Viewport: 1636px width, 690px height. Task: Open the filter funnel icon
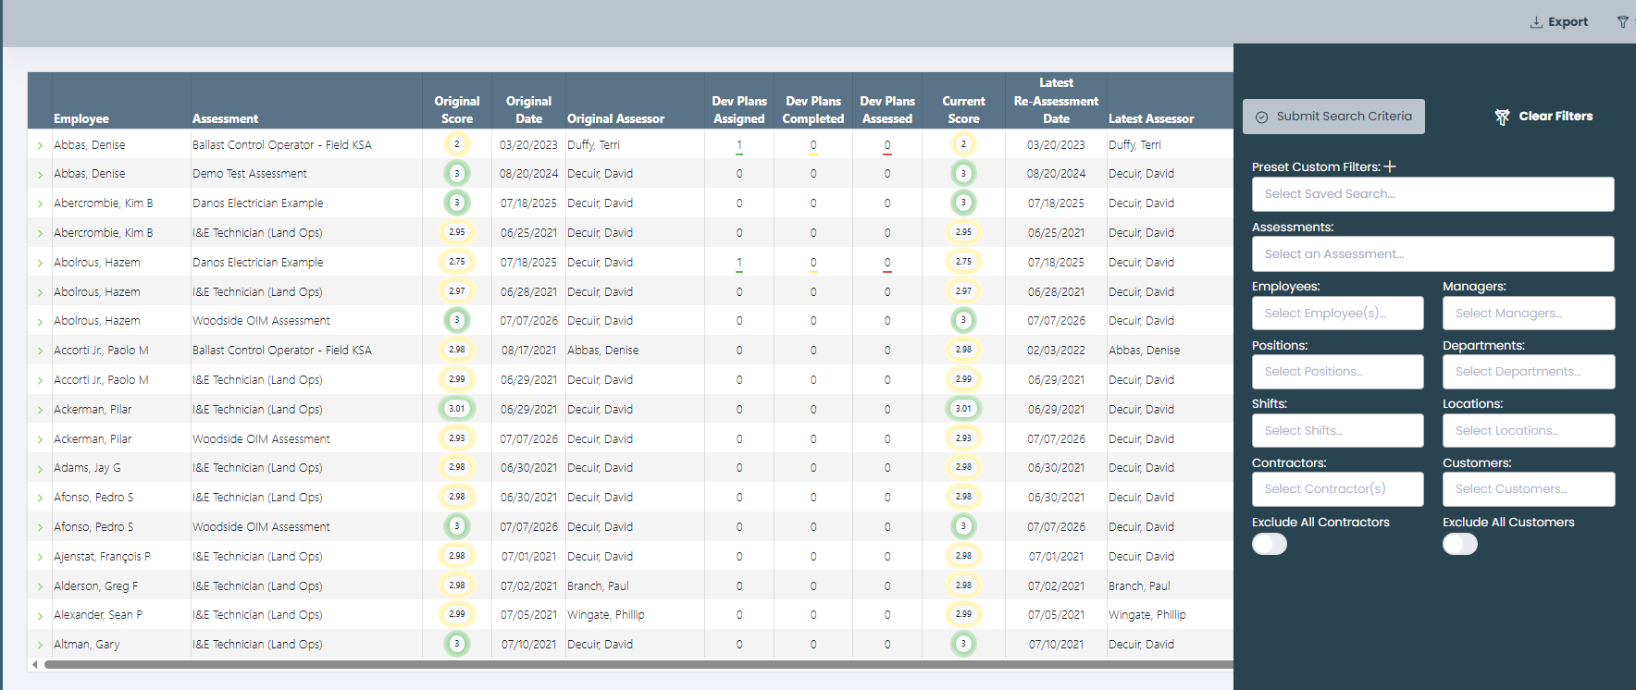pyautogui.click(x=1622, y=22)
